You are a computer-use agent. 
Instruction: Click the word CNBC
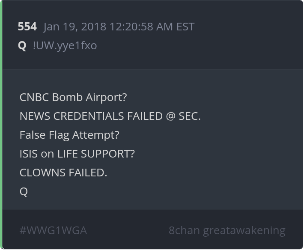tap(34, 97)
